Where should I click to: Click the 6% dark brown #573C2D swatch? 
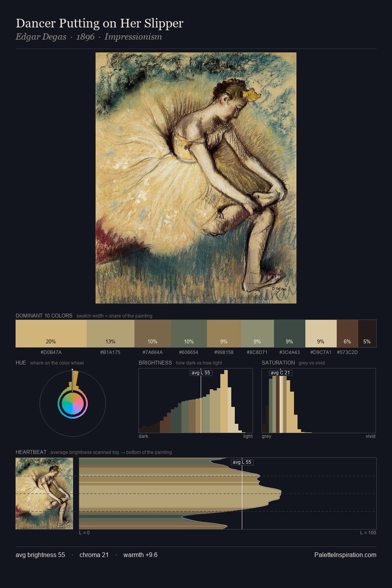click(347, 334)
